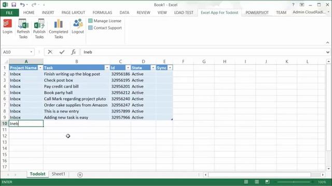Click the Contact Support icon

pyautogui.click(x=90, y=27)
